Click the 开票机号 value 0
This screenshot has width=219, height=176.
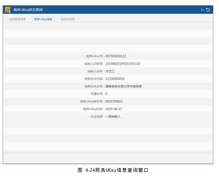(x=106, y=94)
